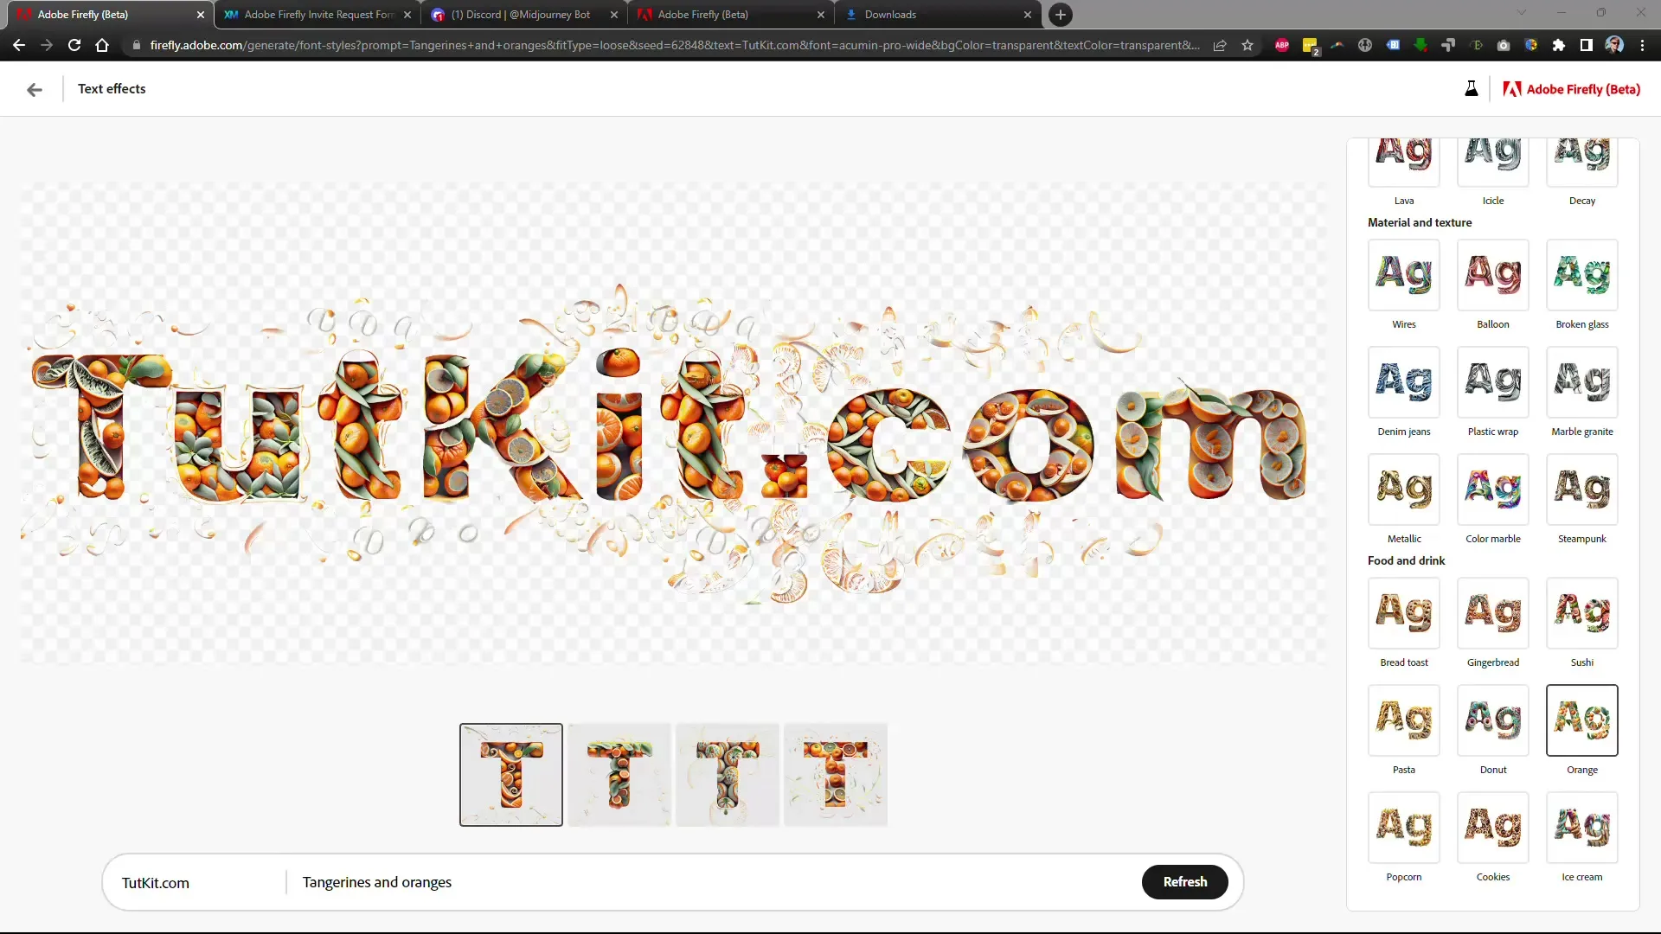This screenshot has height=934, width=1661.
Task: Select the third thumbnail variation
Action: coord(727,776)
